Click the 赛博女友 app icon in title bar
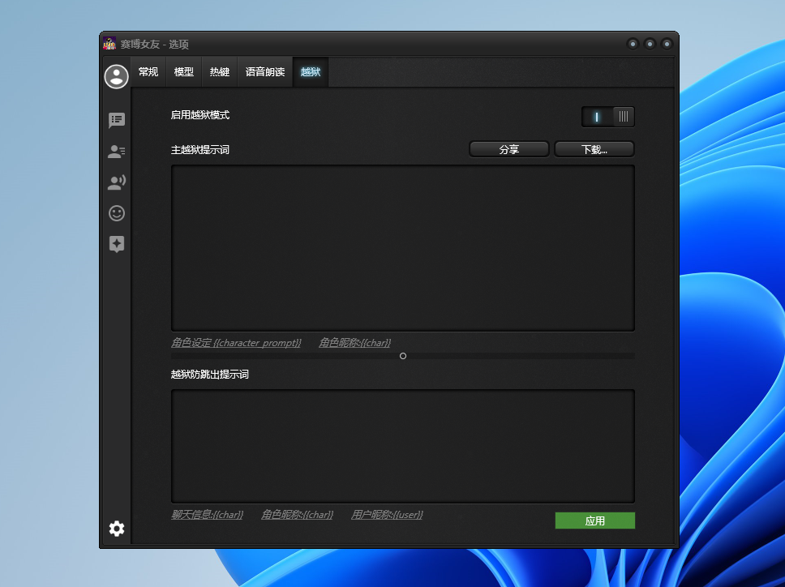785x587 pixels. [x=109, y=44]
